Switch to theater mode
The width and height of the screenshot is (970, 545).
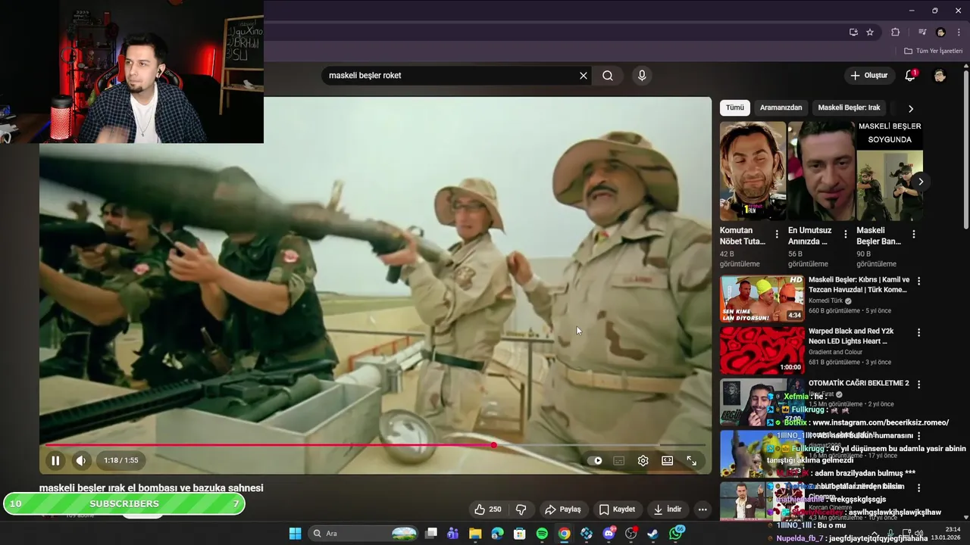click(x=667, y=460)
